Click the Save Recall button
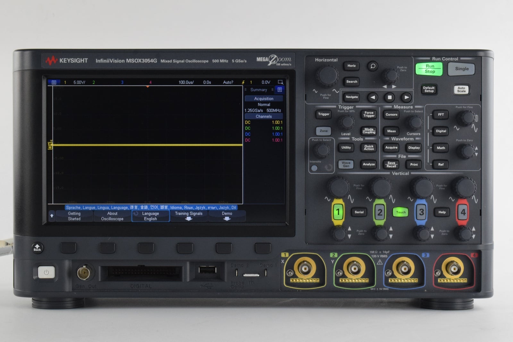The width and height of the screenshot is (513, 342). click(x=391, y=165)
